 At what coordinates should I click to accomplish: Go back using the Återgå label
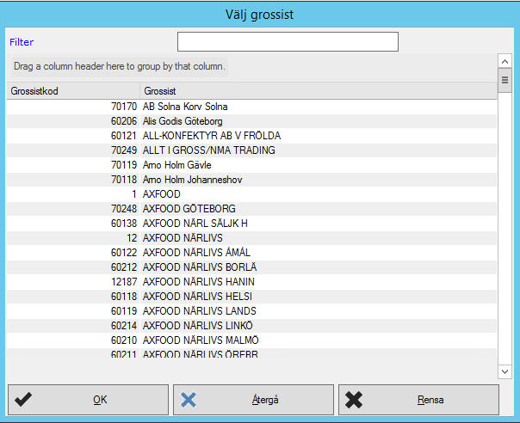pyautogui.click(x=265, y=400)
